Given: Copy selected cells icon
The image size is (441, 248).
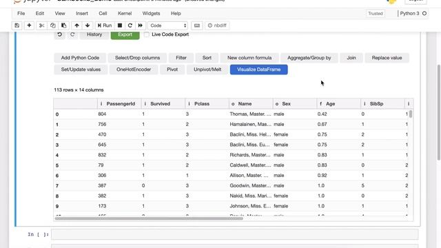Looking at the screenshot, I should [x=52, y=25].
